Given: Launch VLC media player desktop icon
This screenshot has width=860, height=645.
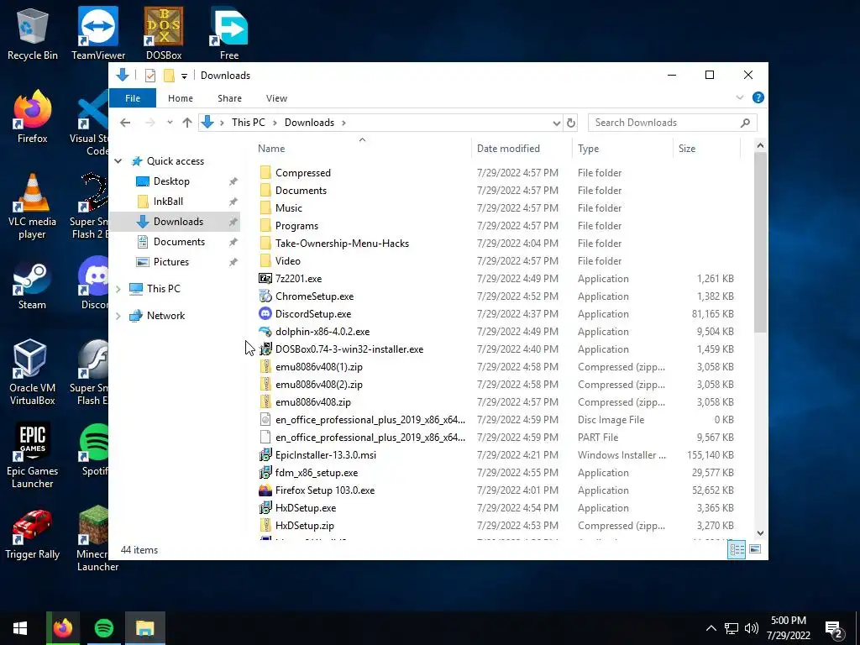Looking at the screenshot, I should tap(32, 207).
